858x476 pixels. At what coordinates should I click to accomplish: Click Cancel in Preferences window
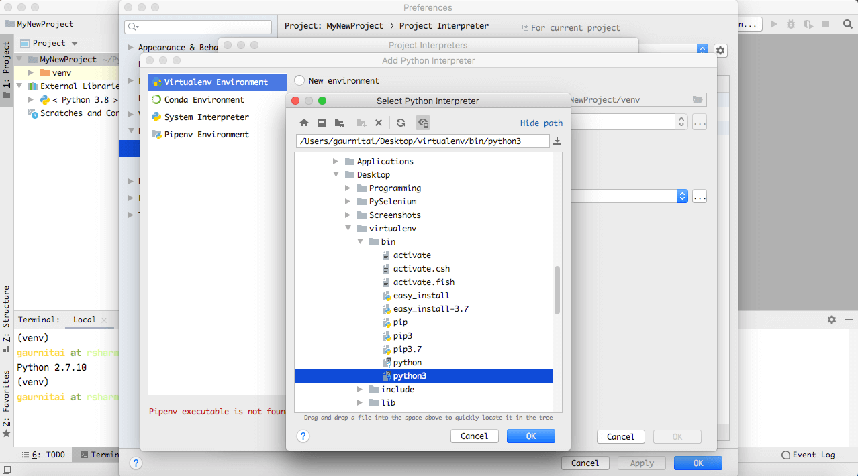(585, 463)
